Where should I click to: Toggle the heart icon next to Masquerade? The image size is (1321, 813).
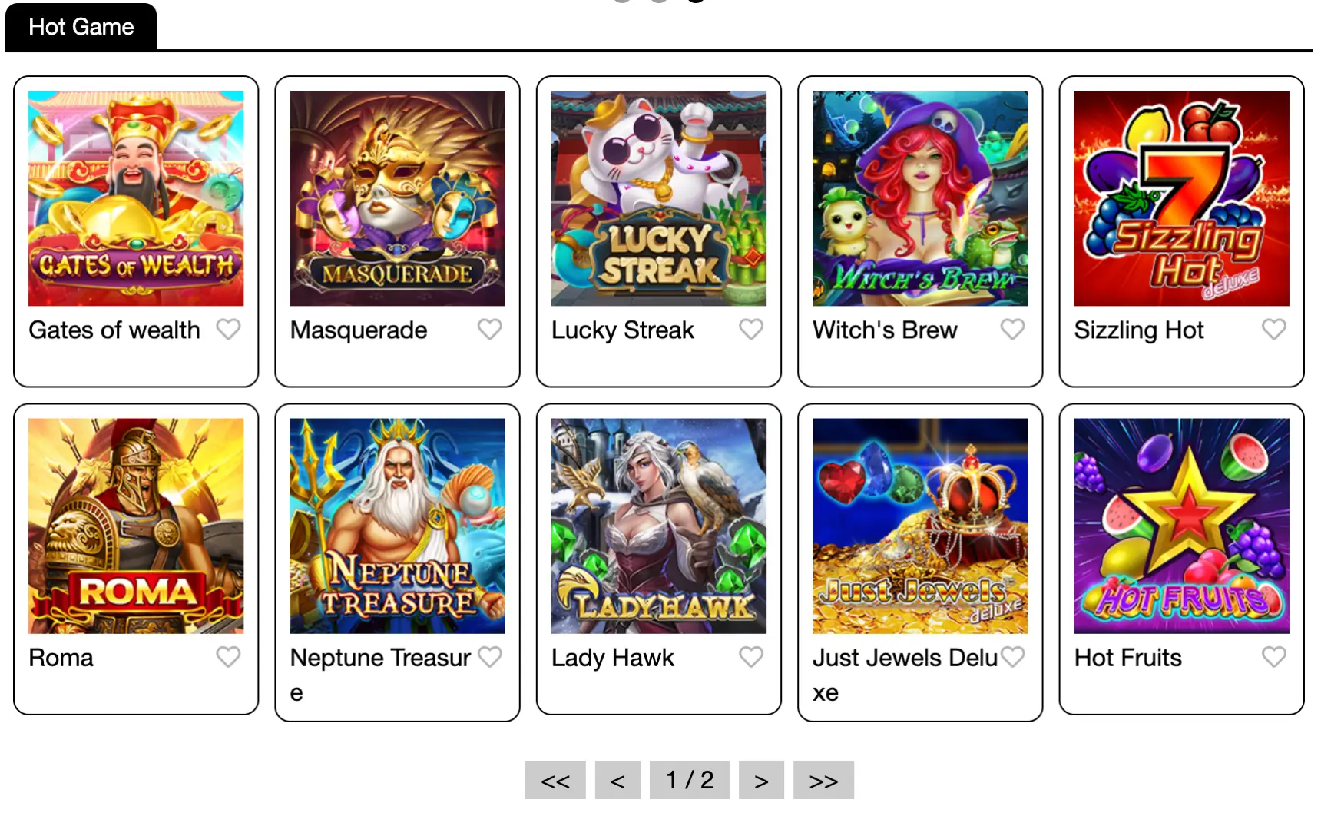490,330
